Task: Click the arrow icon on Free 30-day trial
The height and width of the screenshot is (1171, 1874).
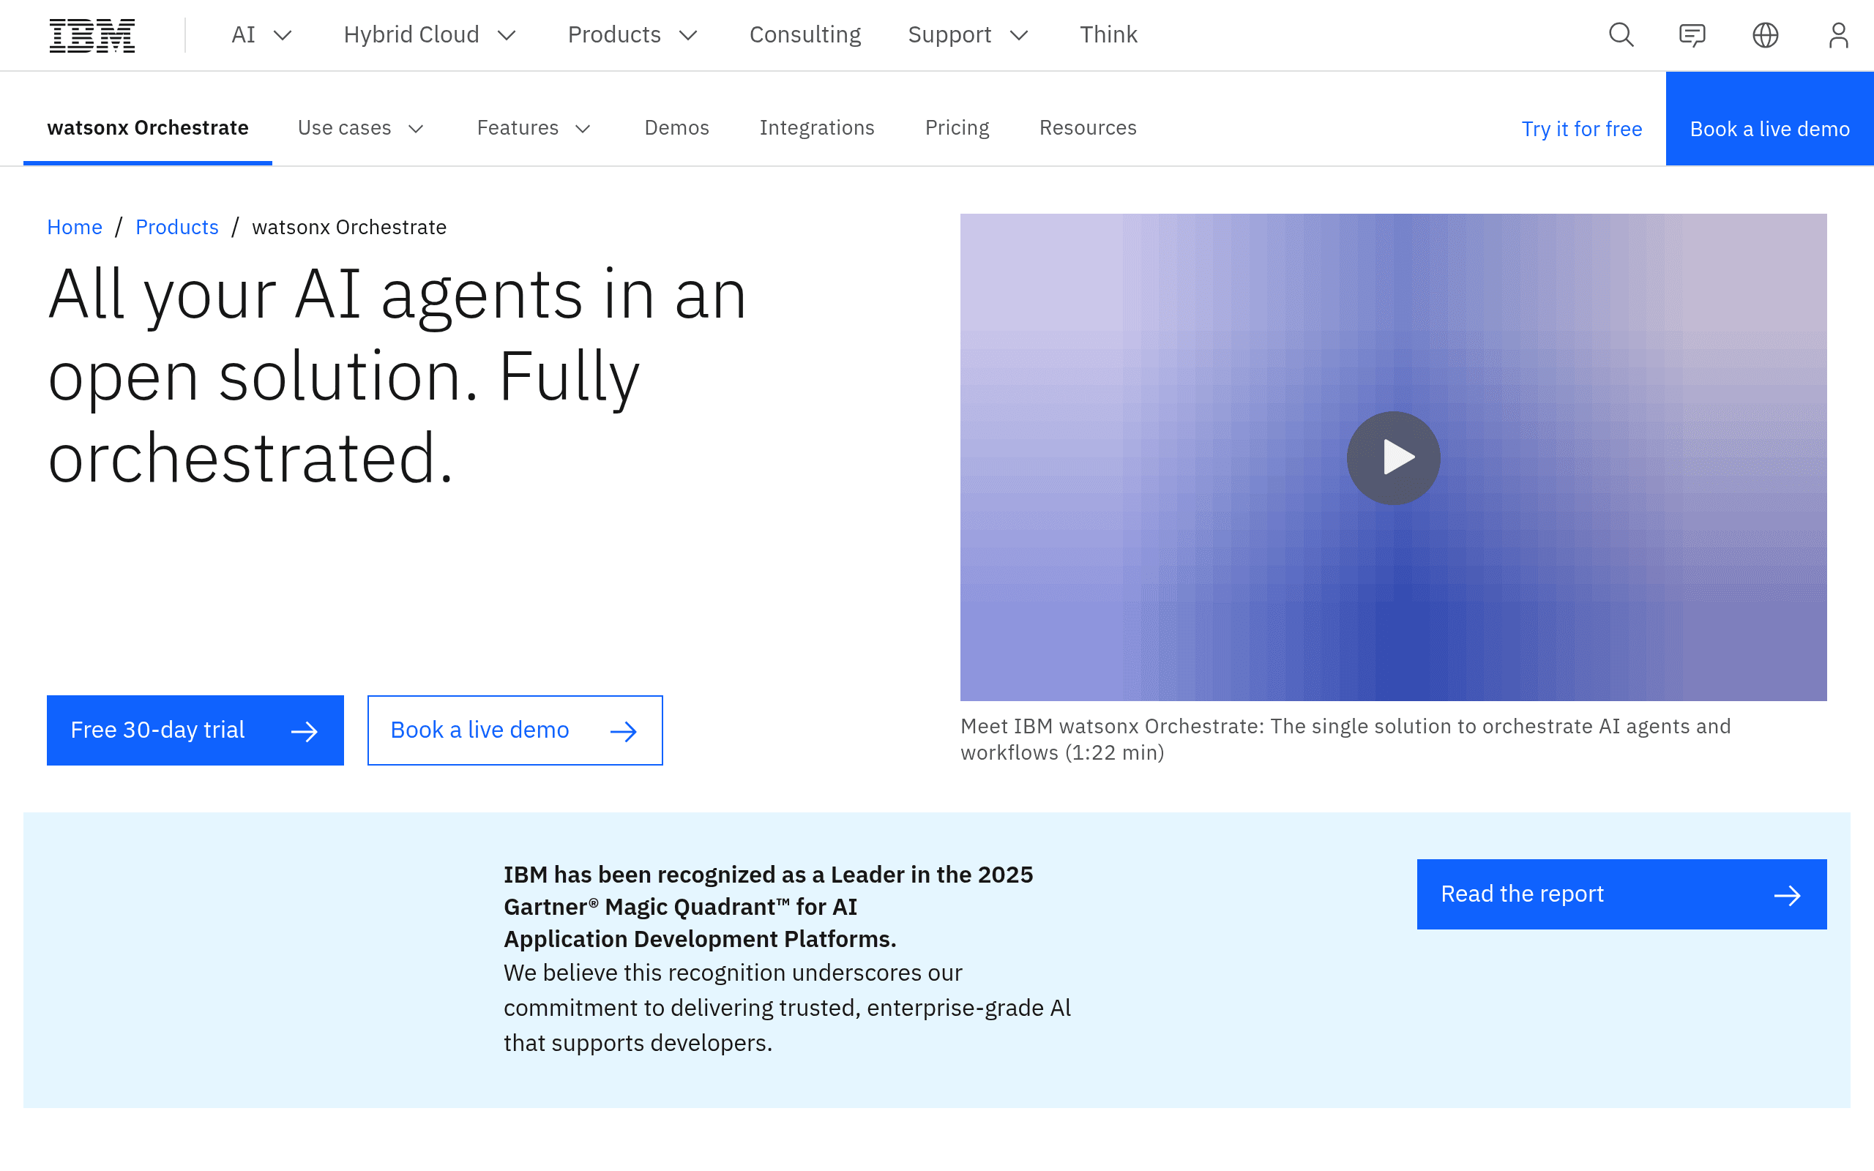Action: (305, 731)
